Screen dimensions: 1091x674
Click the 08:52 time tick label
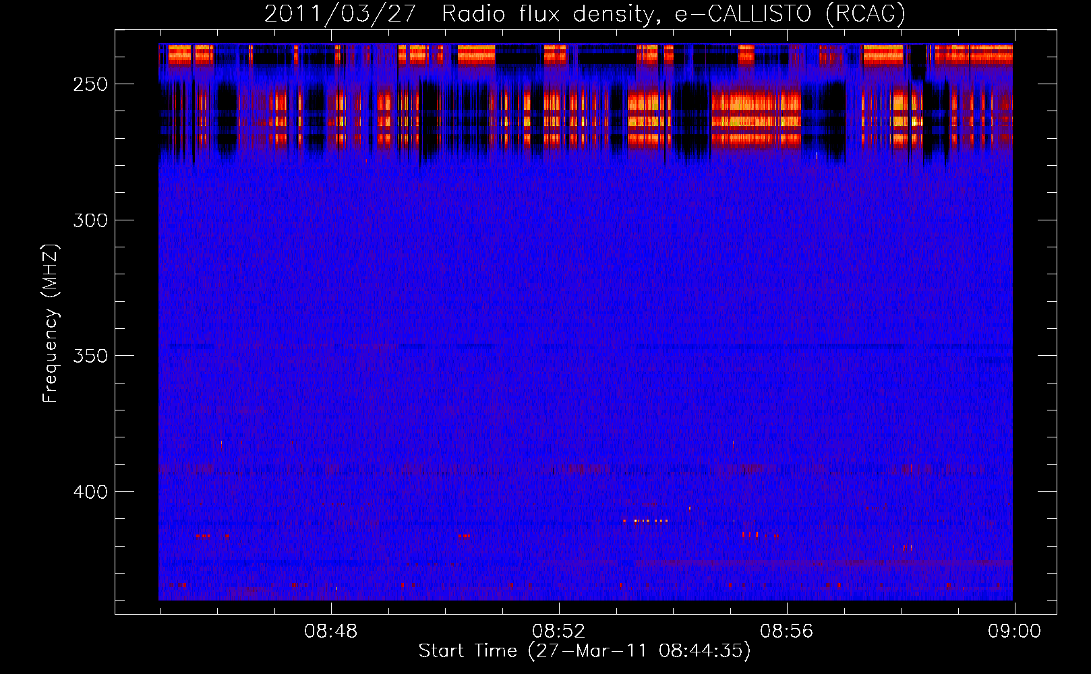559,632
